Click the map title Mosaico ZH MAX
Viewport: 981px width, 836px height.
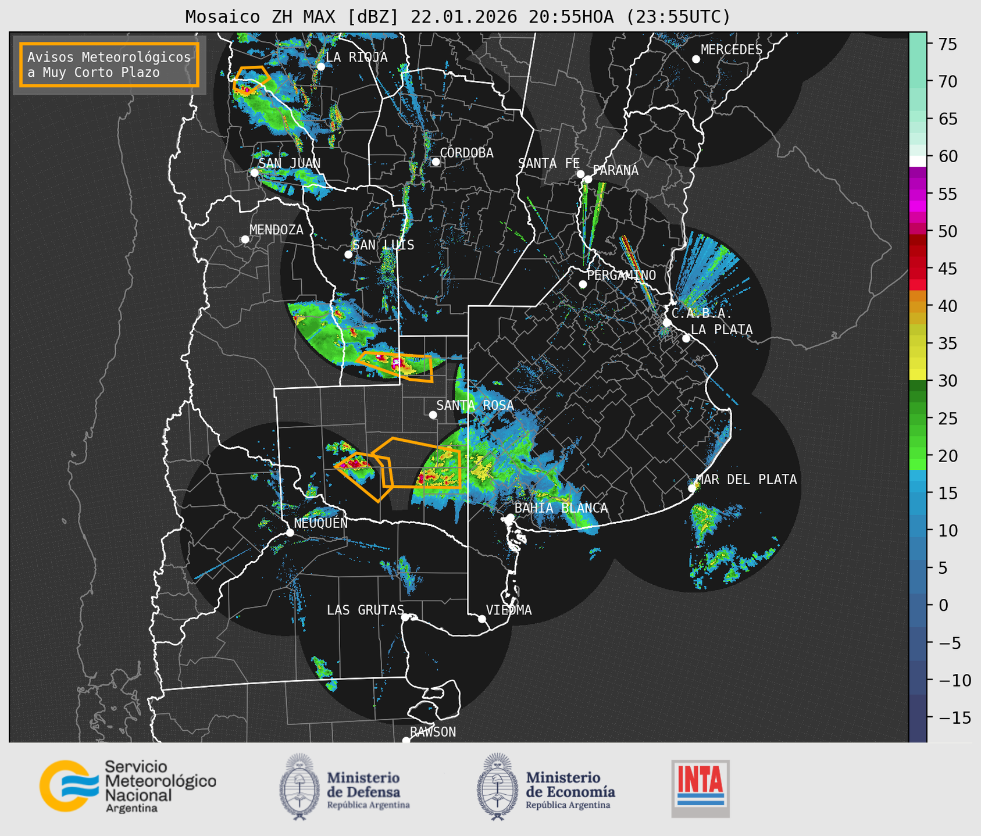457,16
